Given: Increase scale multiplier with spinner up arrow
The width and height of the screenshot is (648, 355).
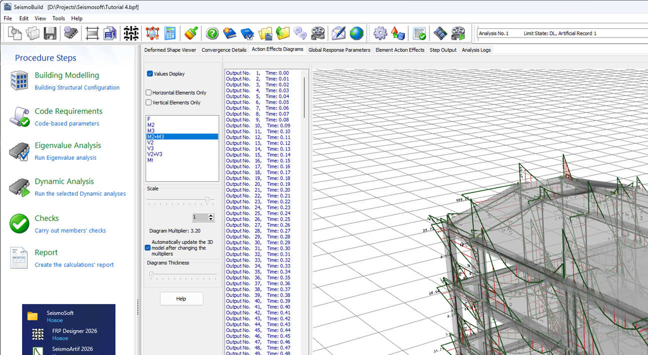Looking at the screenshot, I should pyautogui.click(x=211, y=216).
